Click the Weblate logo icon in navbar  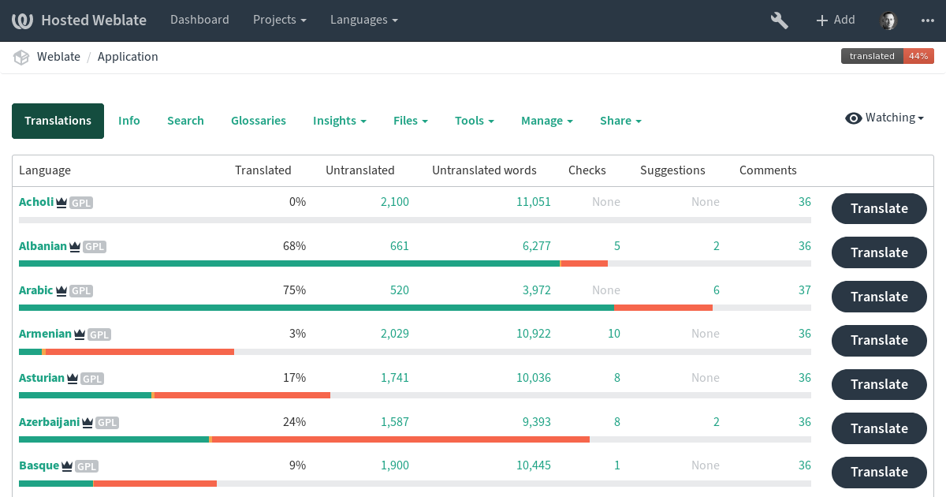22,21
